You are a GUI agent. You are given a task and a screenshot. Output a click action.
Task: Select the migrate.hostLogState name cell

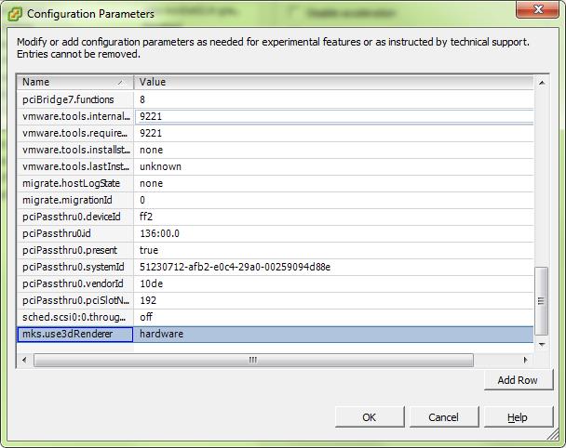(x=75, y=183)
